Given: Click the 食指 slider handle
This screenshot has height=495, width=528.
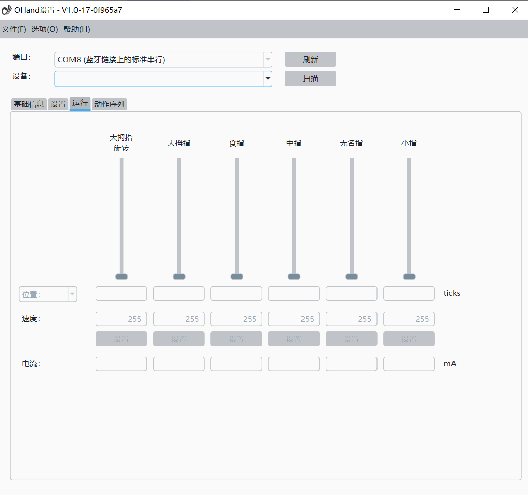Looking at the screenshot, I should 237,277.
